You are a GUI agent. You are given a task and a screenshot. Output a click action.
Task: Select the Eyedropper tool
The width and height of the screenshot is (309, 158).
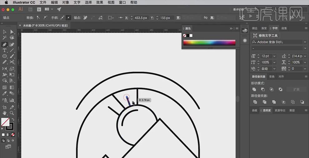click(x=5, y=94)
